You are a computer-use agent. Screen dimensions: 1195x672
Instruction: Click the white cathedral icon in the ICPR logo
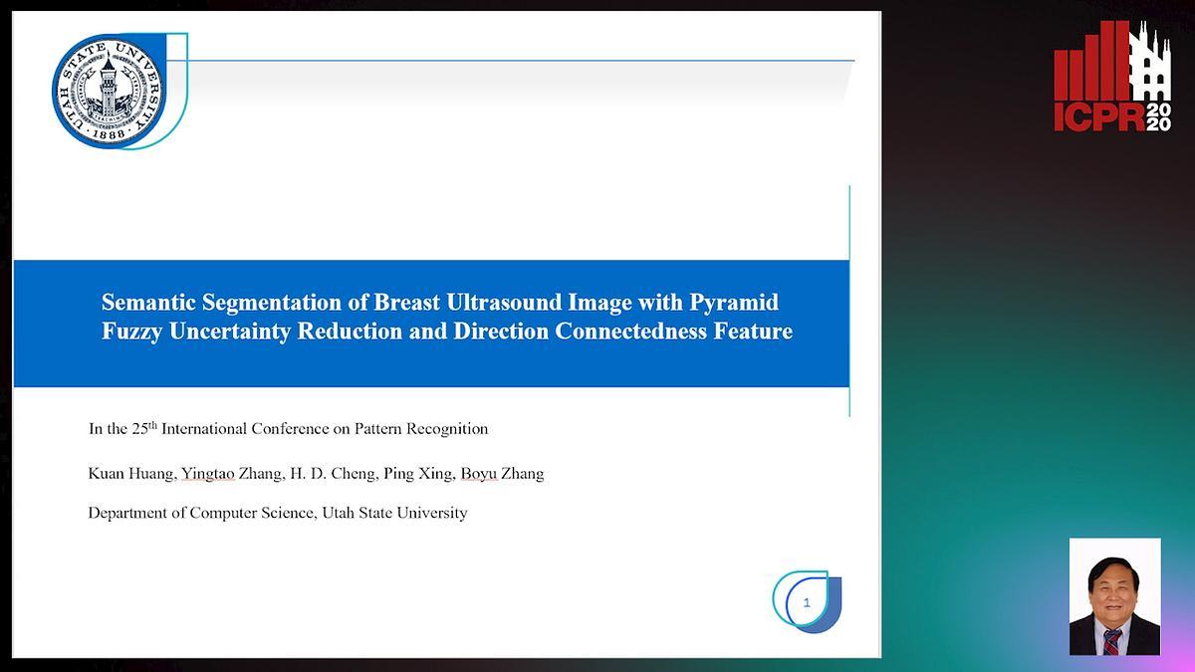[1151, 67]
